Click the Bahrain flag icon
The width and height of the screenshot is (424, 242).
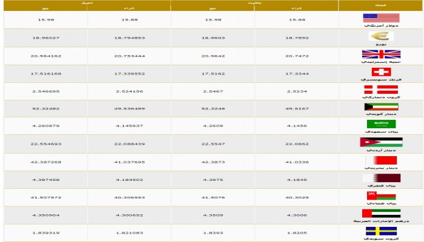click(x=381, y=160)
